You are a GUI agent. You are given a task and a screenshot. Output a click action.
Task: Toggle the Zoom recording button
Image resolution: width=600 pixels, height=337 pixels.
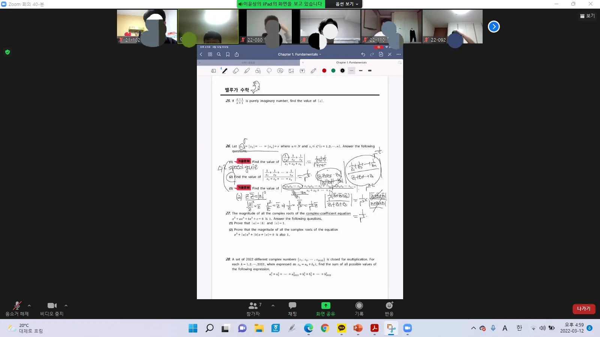(x=359, y=309)
